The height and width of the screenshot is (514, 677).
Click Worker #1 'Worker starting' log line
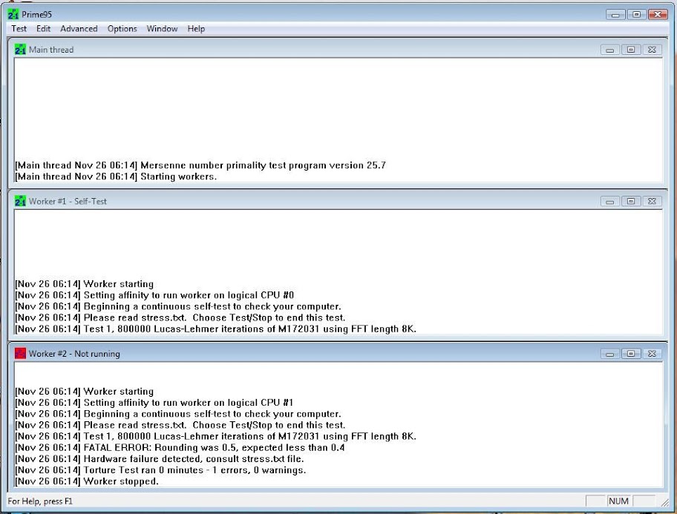point(84,284)
